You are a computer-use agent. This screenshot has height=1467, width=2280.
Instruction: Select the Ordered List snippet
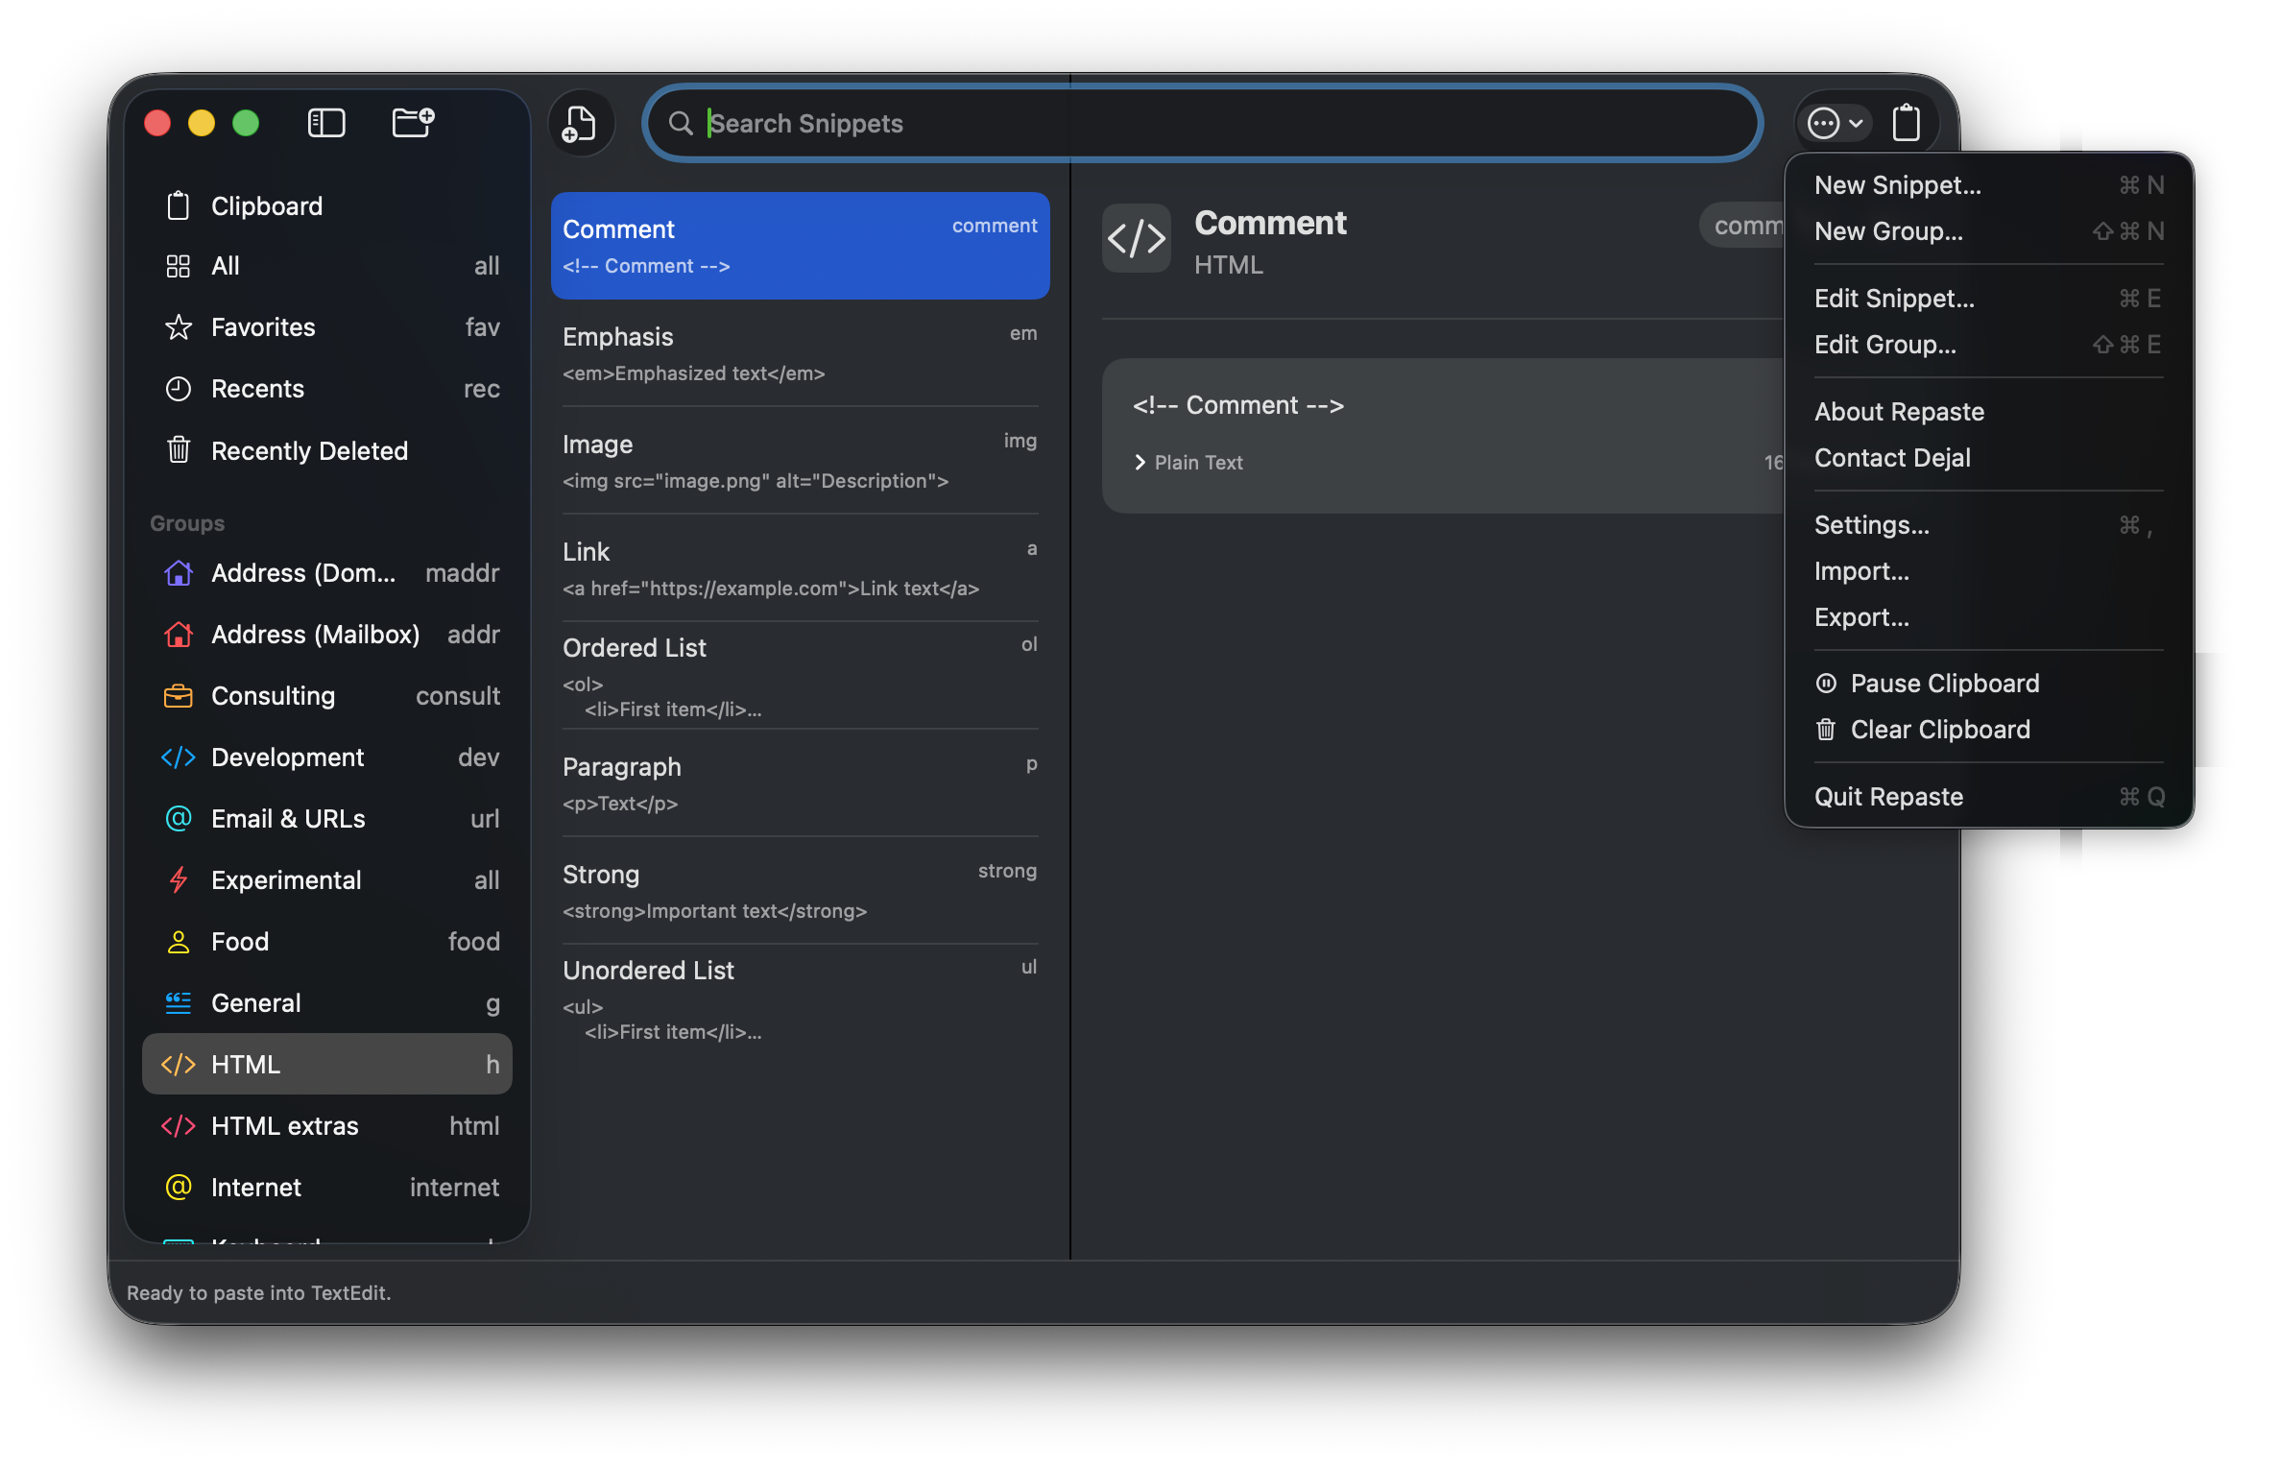click(x=801, y=676)
